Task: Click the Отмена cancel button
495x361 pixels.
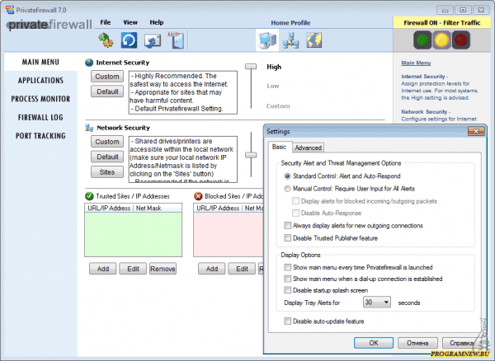Action: pos(417,343)
